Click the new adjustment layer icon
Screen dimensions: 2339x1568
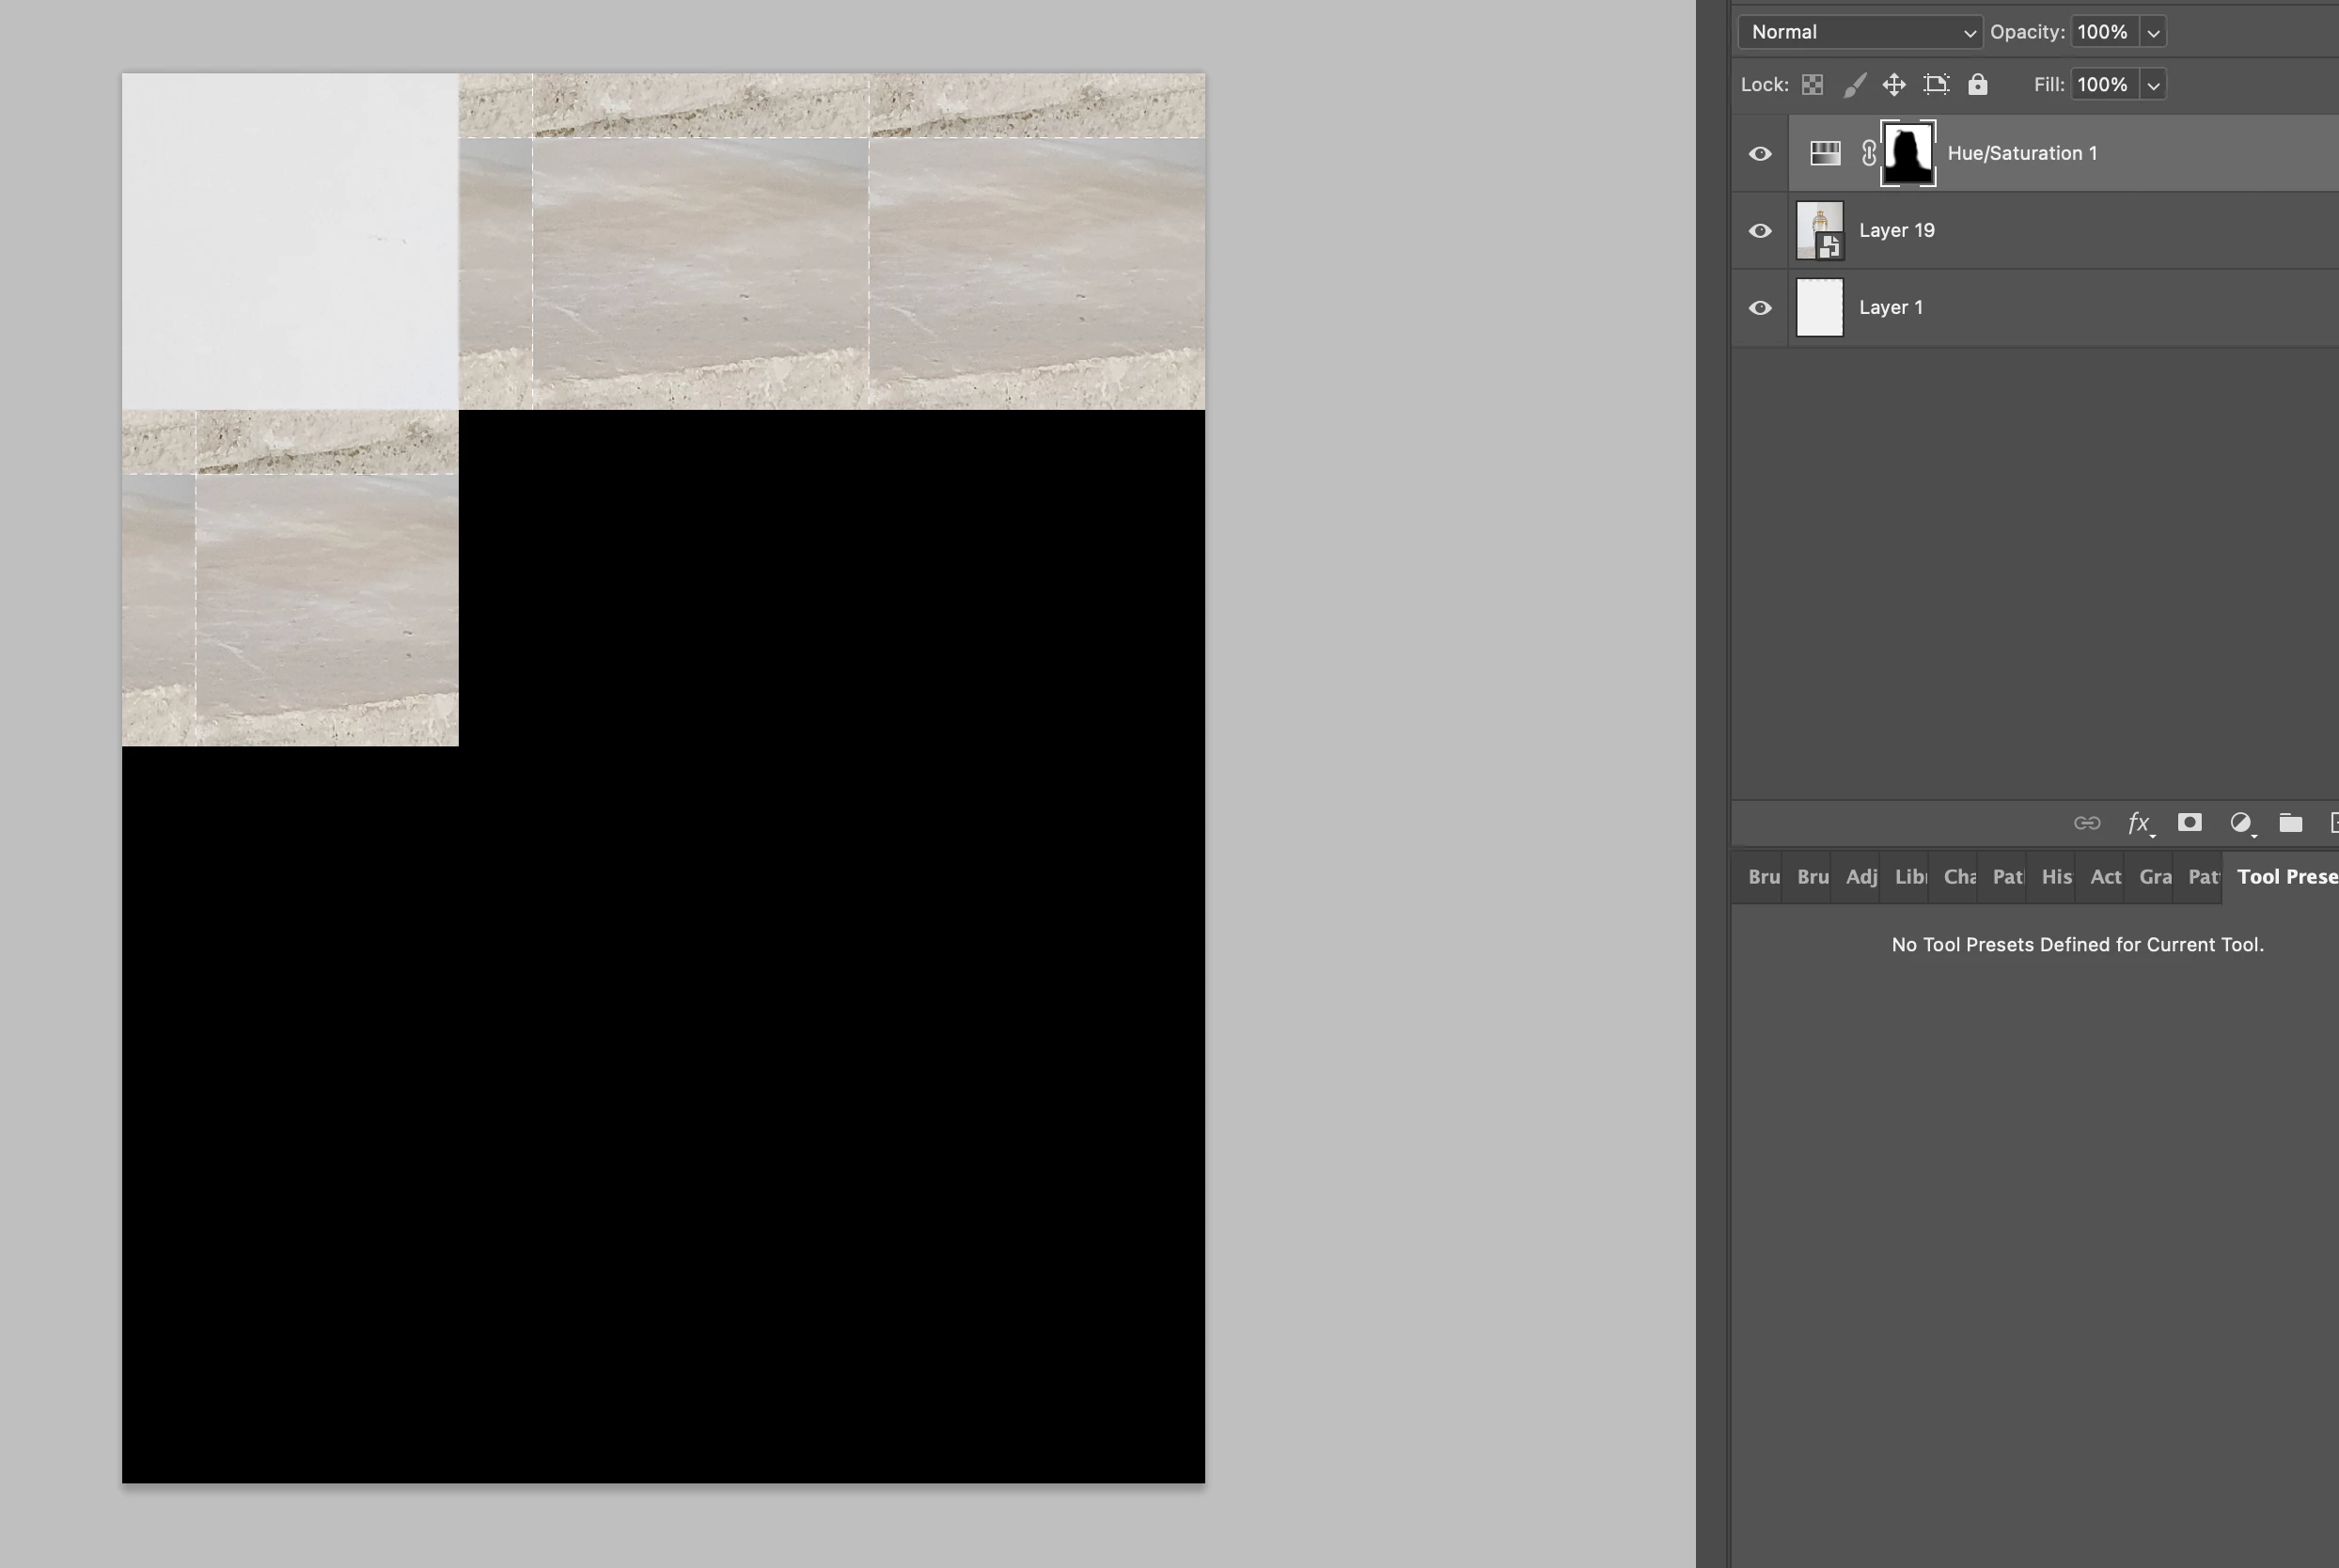click(x=2241, y=823)
